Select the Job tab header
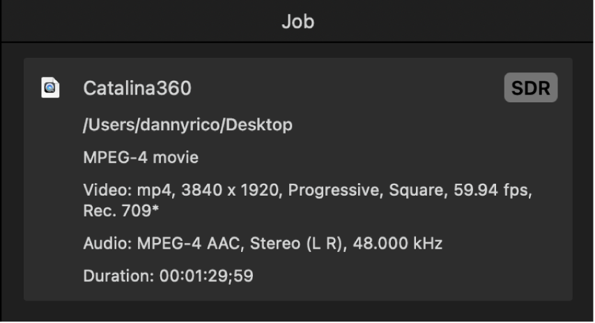This screenshot has width=595, height=323. tap(297, 22)
